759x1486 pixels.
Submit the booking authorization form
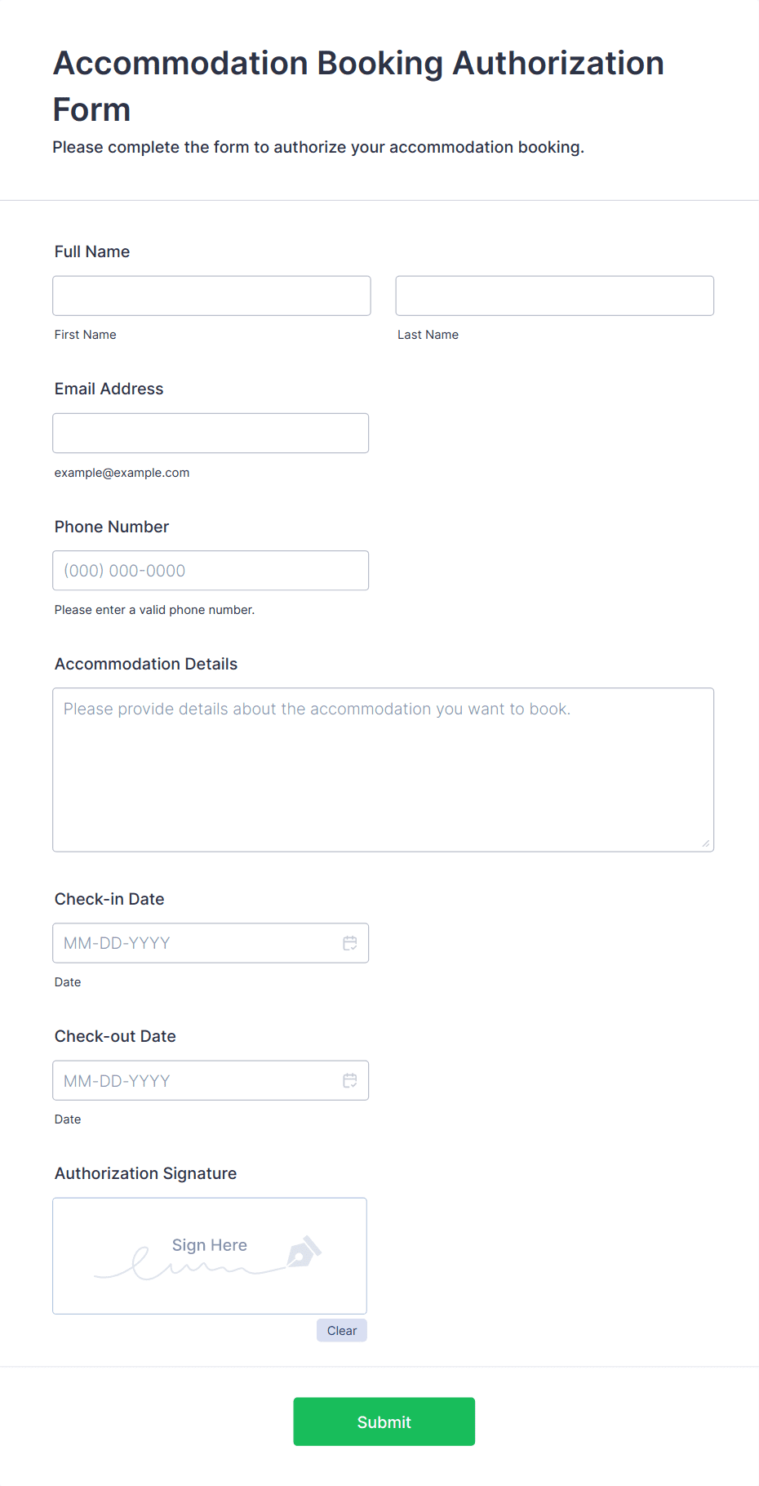pos(384,1421)
